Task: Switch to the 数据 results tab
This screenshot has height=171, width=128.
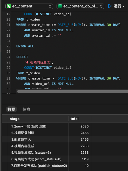Action: coord(11,109)
